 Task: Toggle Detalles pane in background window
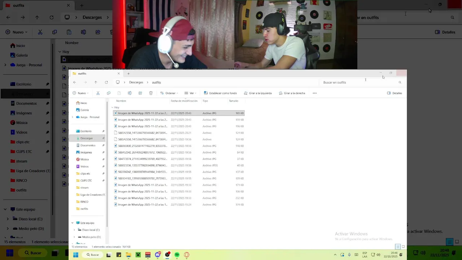445,32
